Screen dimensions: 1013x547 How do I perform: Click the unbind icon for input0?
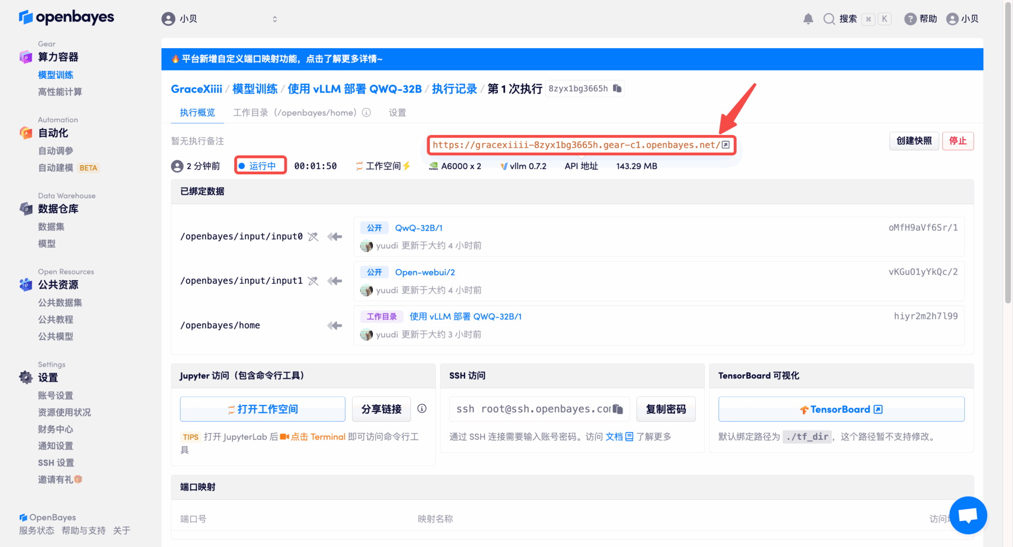[313, 237]
